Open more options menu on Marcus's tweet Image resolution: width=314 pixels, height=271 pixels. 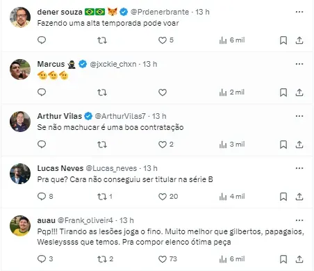[x=299, y=64]
